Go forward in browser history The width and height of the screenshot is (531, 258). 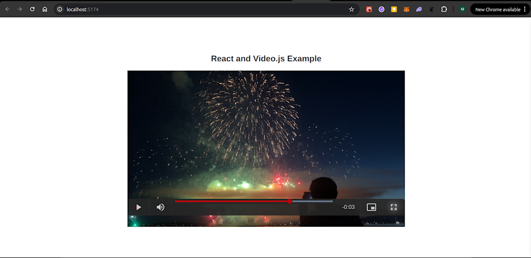[20, 9]
